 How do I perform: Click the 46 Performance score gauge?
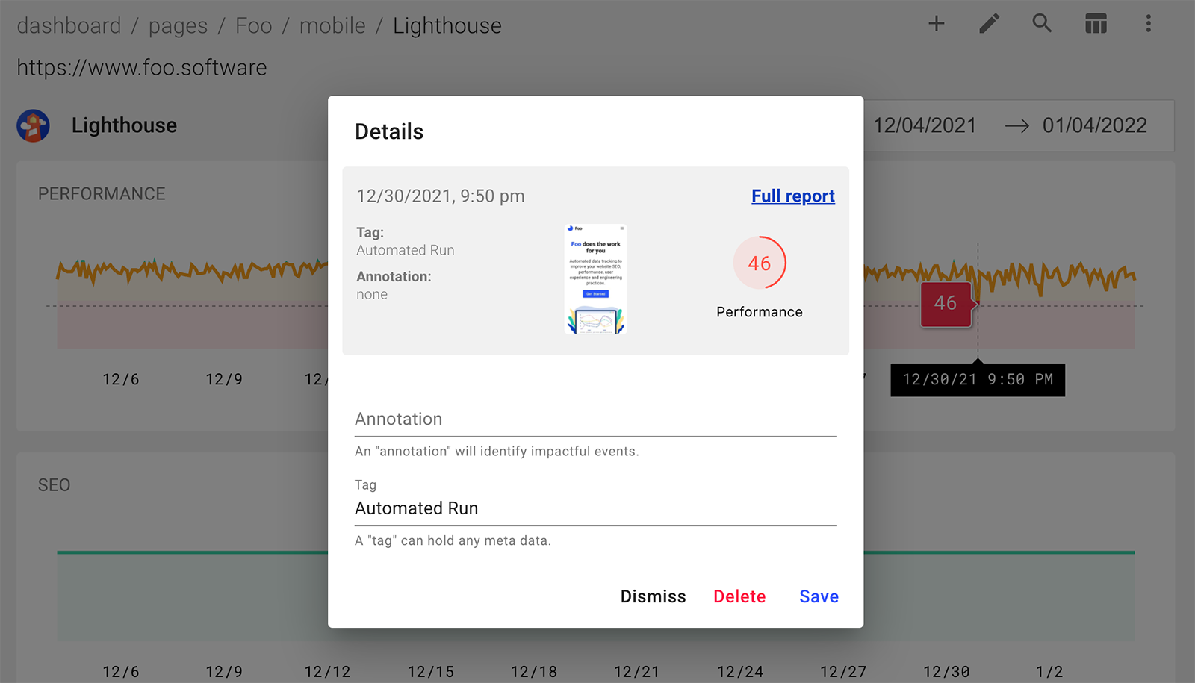pyautogui.click(x=760, y=263)
